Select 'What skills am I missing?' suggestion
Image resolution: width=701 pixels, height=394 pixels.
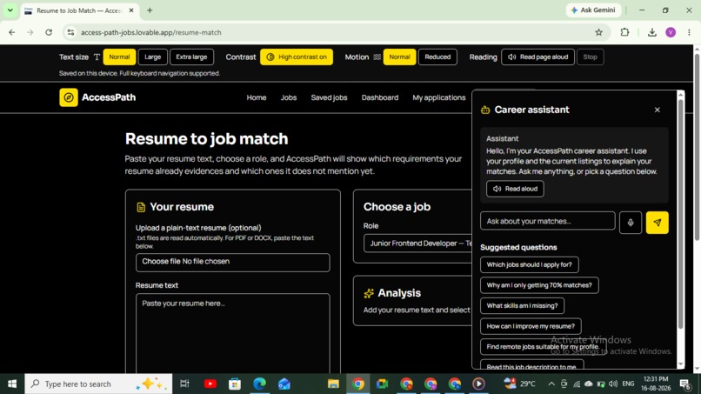pos(522,306)
